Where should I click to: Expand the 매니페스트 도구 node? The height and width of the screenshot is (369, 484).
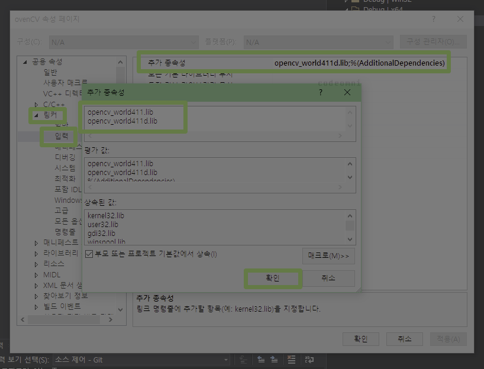[x=37, y=243]
